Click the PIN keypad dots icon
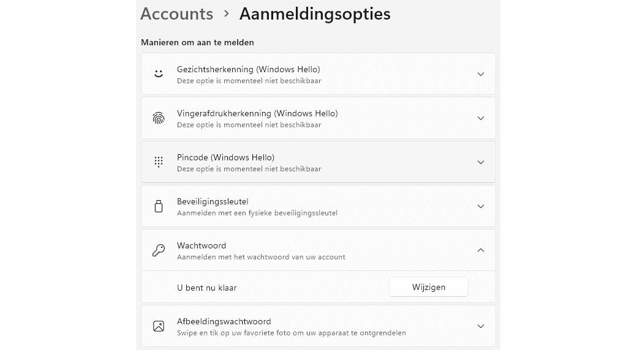Image resolution: width=637 pixels, height=350 pixels. tap(159, 162)
